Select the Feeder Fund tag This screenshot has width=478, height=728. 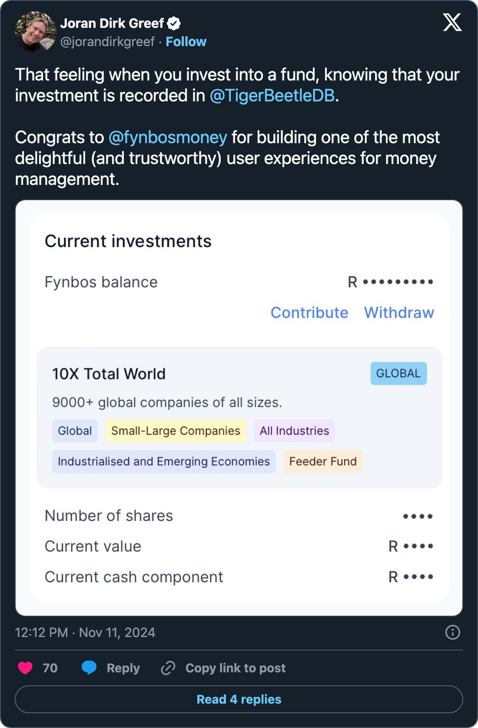pyautogui.click(x=323, y=461)
